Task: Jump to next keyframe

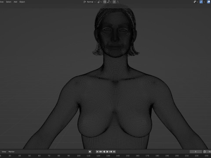Action: pos(111,152)
